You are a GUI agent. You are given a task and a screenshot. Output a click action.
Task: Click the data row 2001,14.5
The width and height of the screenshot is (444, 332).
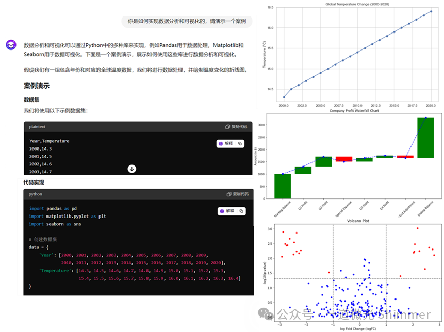[40, 156]
